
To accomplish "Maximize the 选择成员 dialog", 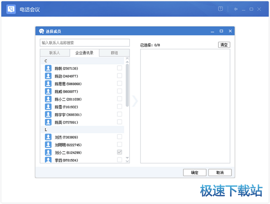I will 221,31.
